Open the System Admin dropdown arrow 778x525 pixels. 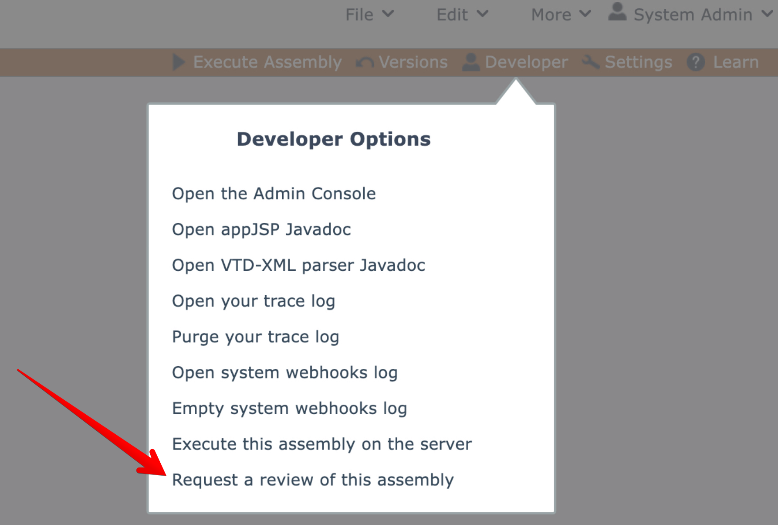pos(767,14)
